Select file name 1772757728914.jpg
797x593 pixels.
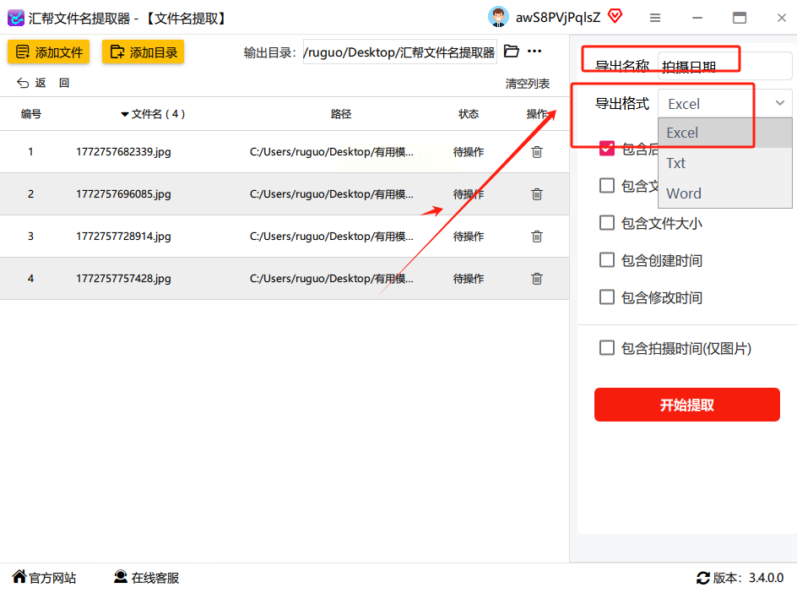(x=123, y=236)
